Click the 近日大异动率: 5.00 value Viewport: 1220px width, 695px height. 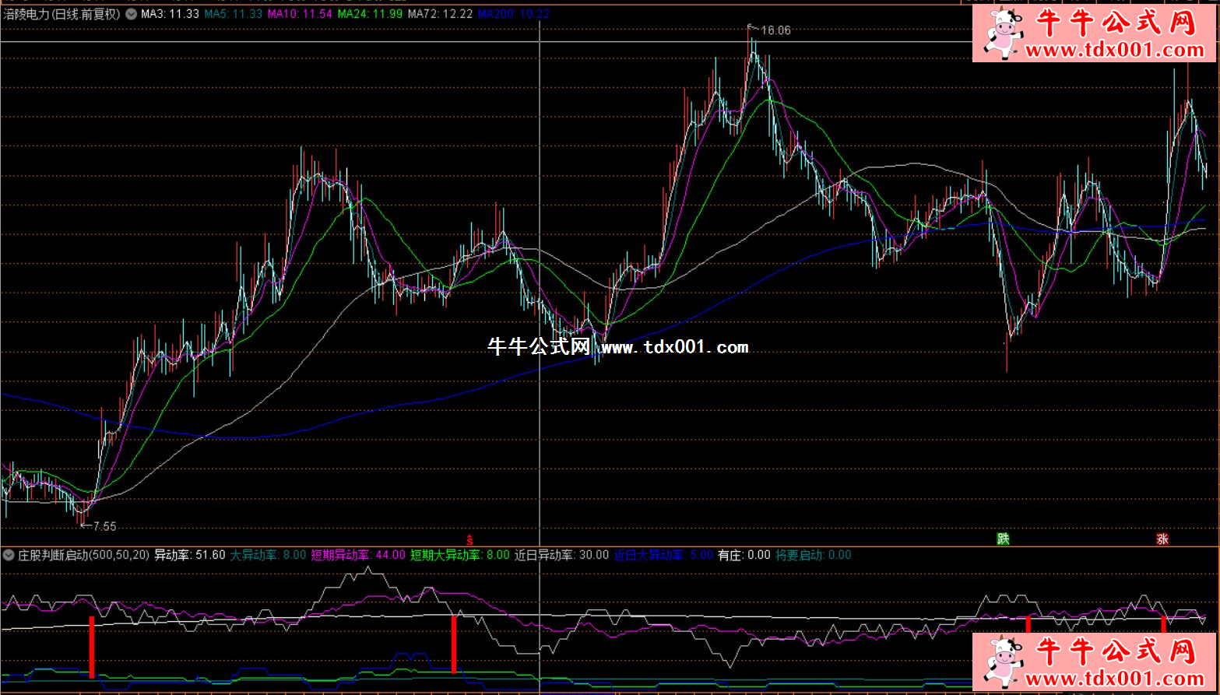(663, 555)
